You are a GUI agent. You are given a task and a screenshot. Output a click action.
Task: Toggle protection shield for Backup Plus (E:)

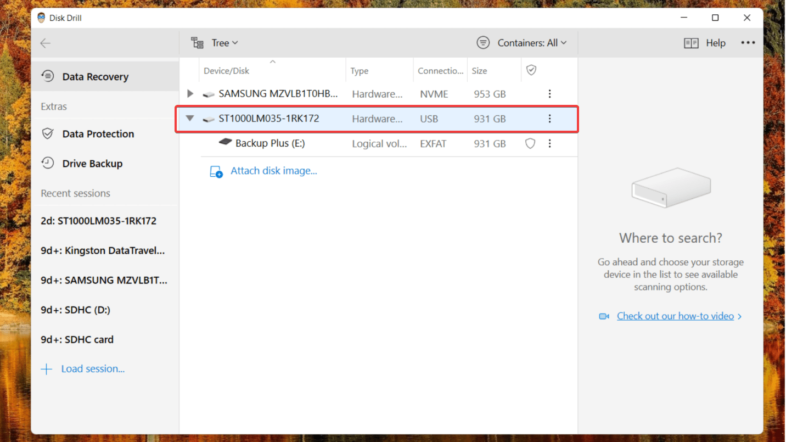coord(530,143)
